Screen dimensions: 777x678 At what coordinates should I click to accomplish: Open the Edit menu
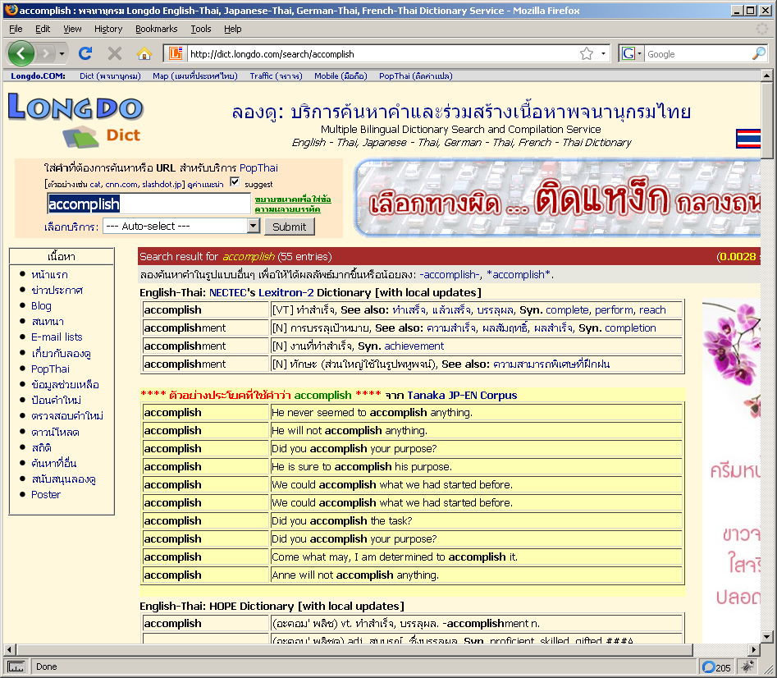pos(43,29)
